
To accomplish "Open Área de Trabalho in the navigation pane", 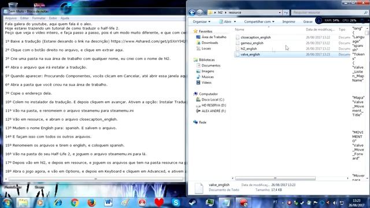I will [214, 37].
